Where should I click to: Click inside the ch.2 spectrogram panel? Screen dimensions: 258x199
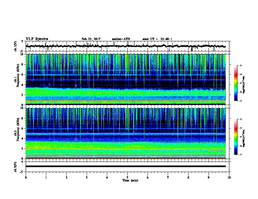pos(125,133)
